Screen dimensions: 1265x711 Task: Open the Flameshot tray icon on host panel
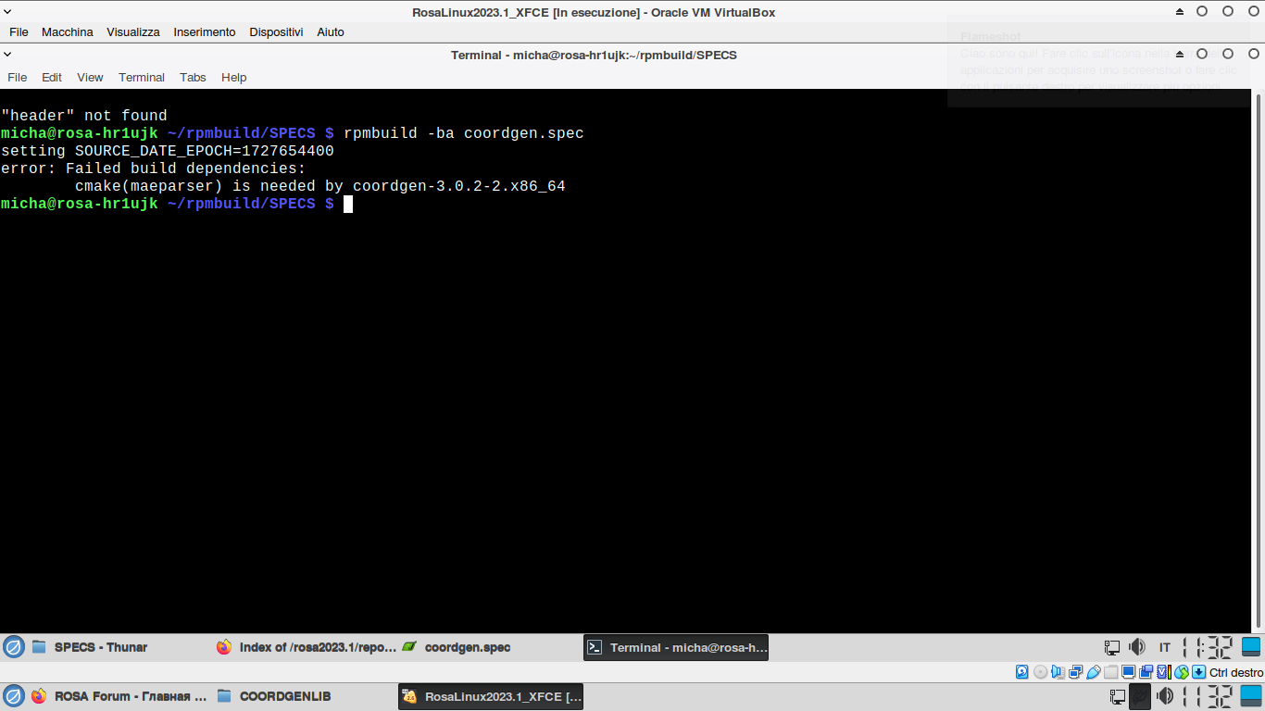coord(1141,696)
